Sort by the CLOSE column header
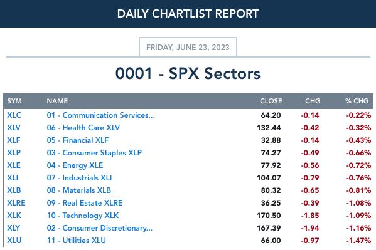Image resolution: width=376 pixels, height=250 pixels. [x=271, y=101]
